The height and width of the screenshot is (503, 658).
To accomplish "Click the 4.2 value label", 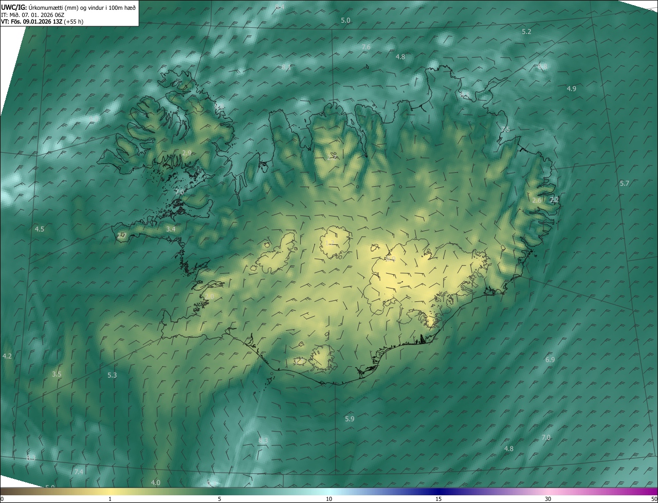I will 7,356.
